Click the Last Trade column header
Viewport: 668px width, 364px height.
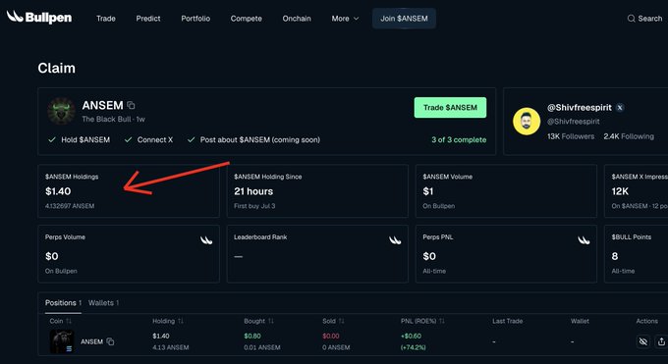pos(508,321)
